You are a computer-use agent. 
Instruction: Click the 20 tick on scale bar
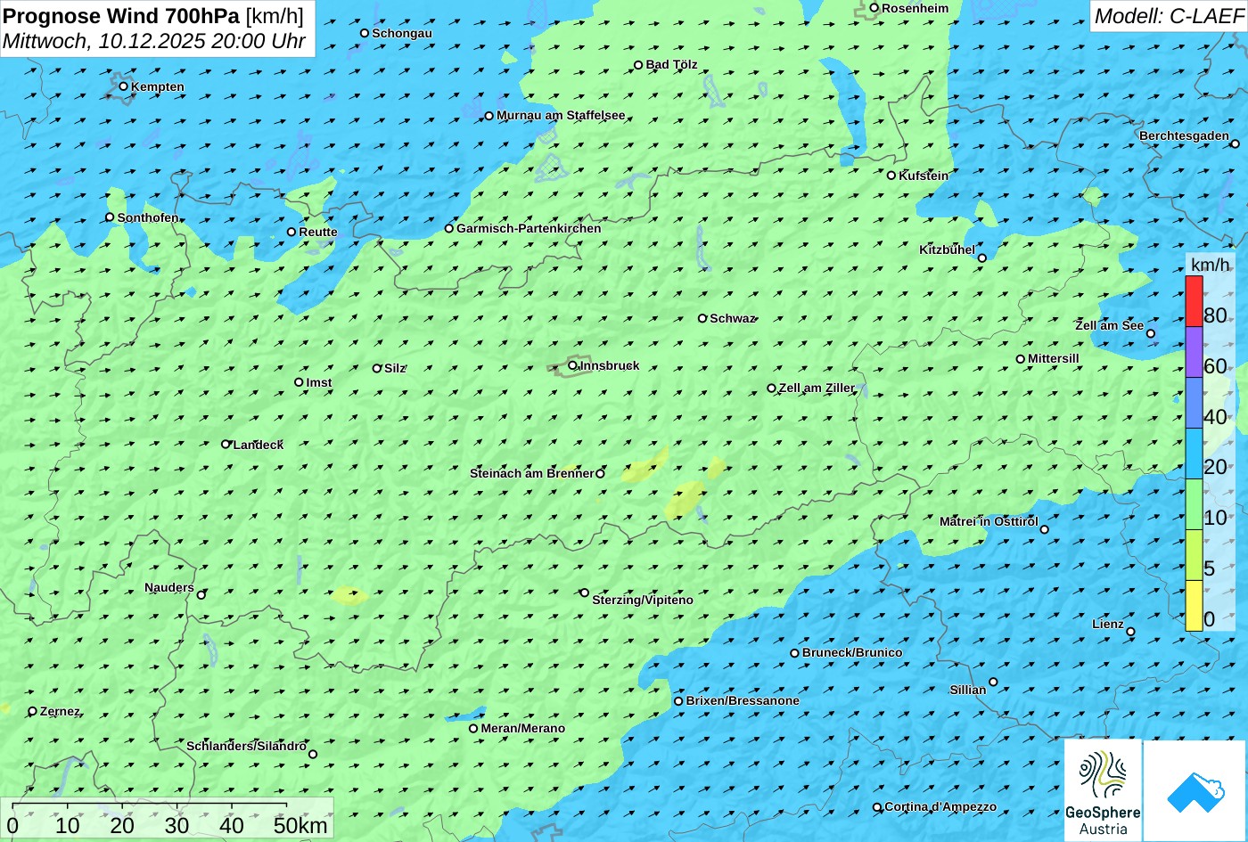pos(122,826)
